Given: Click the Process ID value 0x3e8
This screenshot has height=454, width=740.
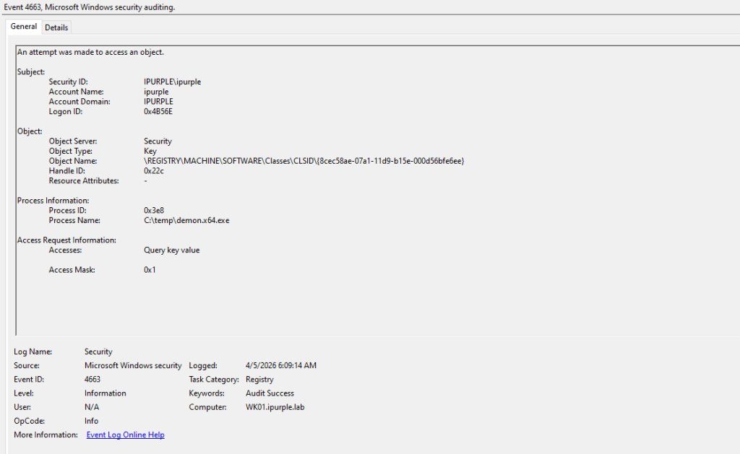Looking at the screenshot, I should tap(154, 210).
